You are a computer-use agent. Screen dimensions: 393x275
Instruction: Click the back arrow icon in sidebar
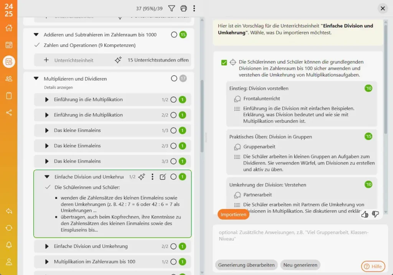(9, 211)
